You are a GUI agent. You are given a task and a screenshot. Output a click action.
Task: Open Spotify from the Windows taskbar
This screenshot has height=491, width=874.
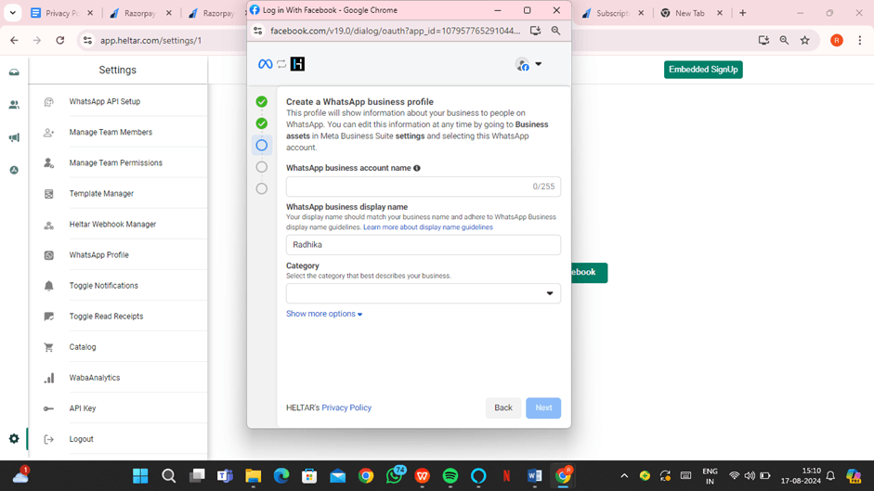[450, 476]
